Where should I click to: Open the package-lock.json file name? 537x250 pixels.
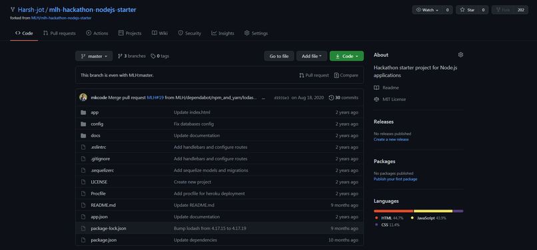click(x=109, y=229)
